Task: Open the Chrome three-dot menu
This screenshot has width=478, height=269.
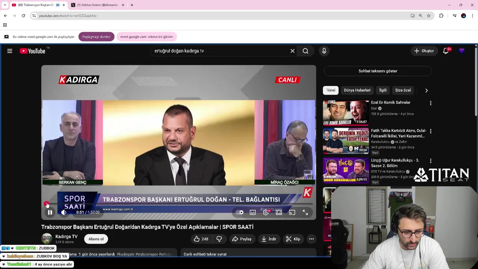Action: click(473, 16)
